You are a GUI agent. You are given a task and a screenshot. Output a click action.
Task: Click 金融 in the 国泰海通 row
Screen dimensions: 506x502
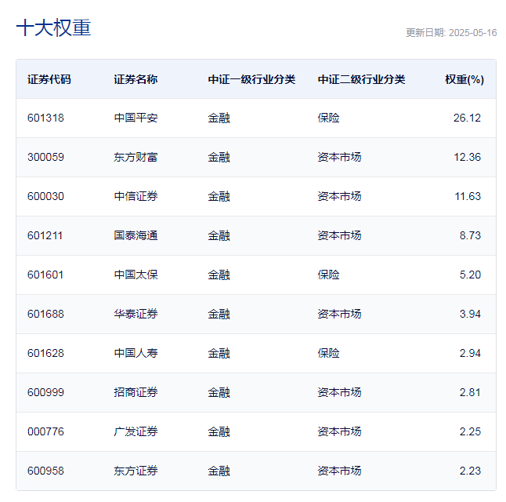pos(219,235)
